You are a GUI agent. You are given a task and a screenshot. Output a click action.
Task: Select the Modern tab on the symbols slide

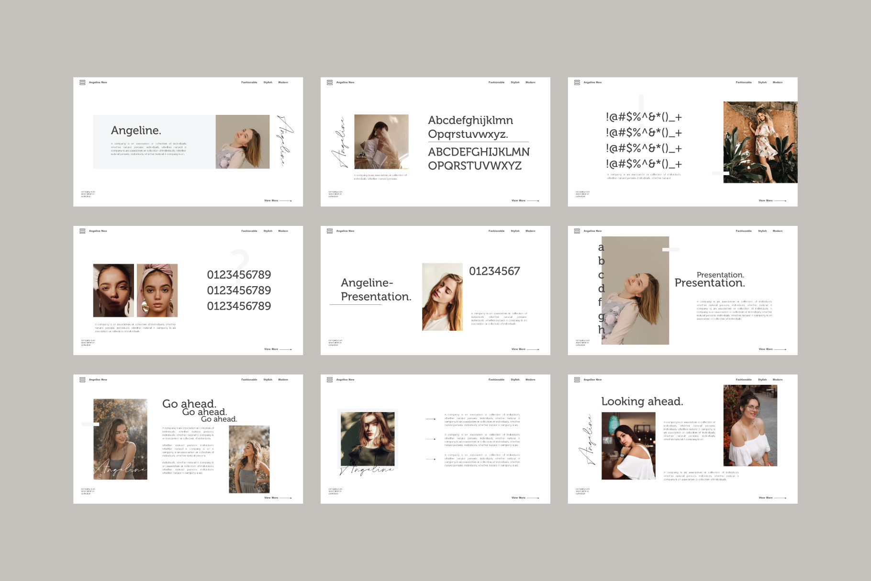(778, 82)
